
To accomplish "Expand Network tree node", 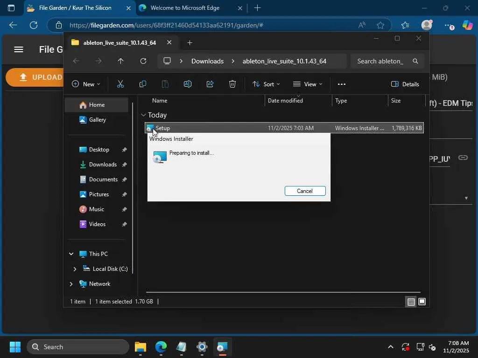I will click(x=71, y=284).
